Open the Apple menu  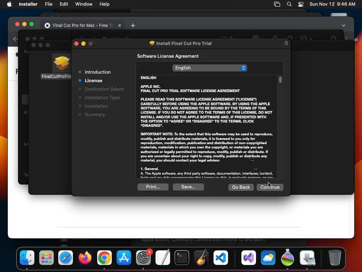point(9,4)
